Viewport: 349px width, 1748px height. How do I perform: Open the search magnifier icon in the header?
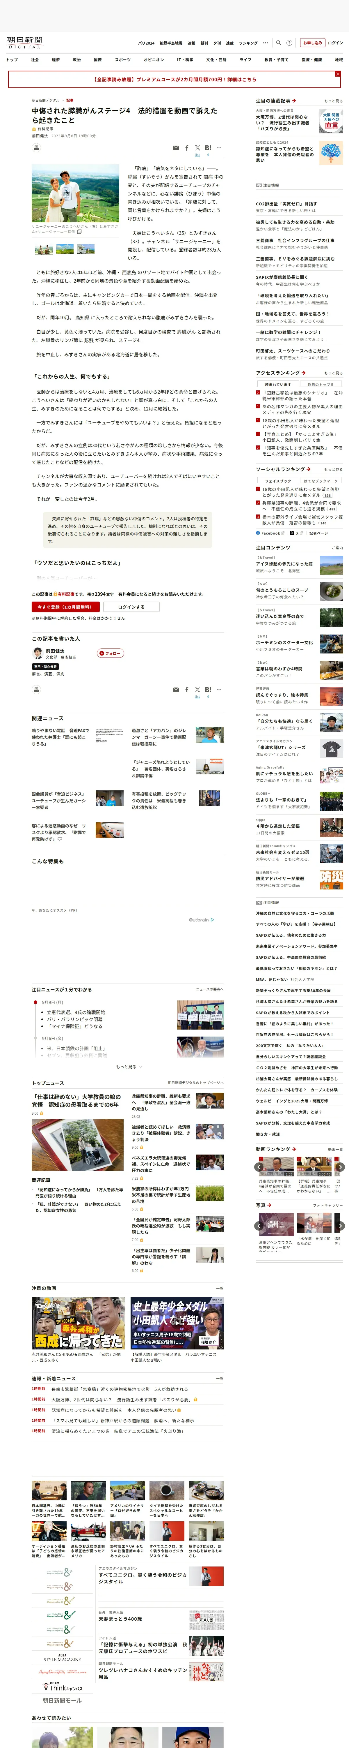tap(279, 43)
